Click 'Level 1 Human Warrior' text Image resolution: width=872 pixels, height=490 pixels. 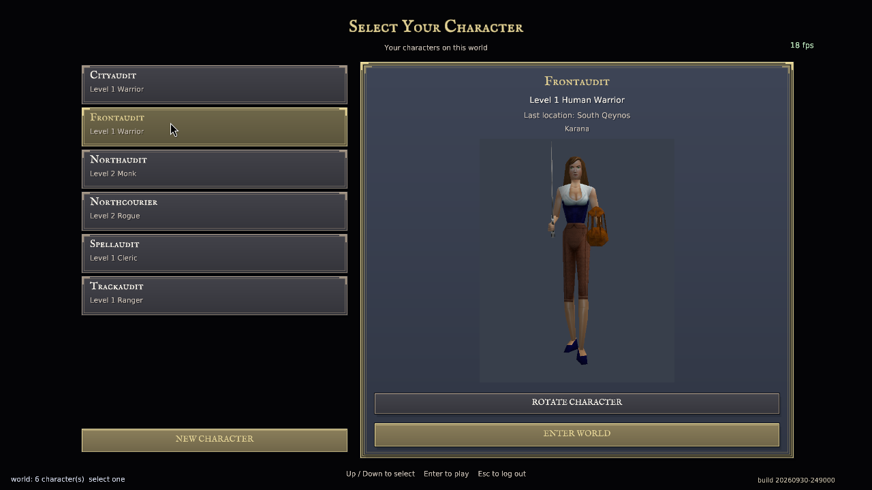point(577,100)
